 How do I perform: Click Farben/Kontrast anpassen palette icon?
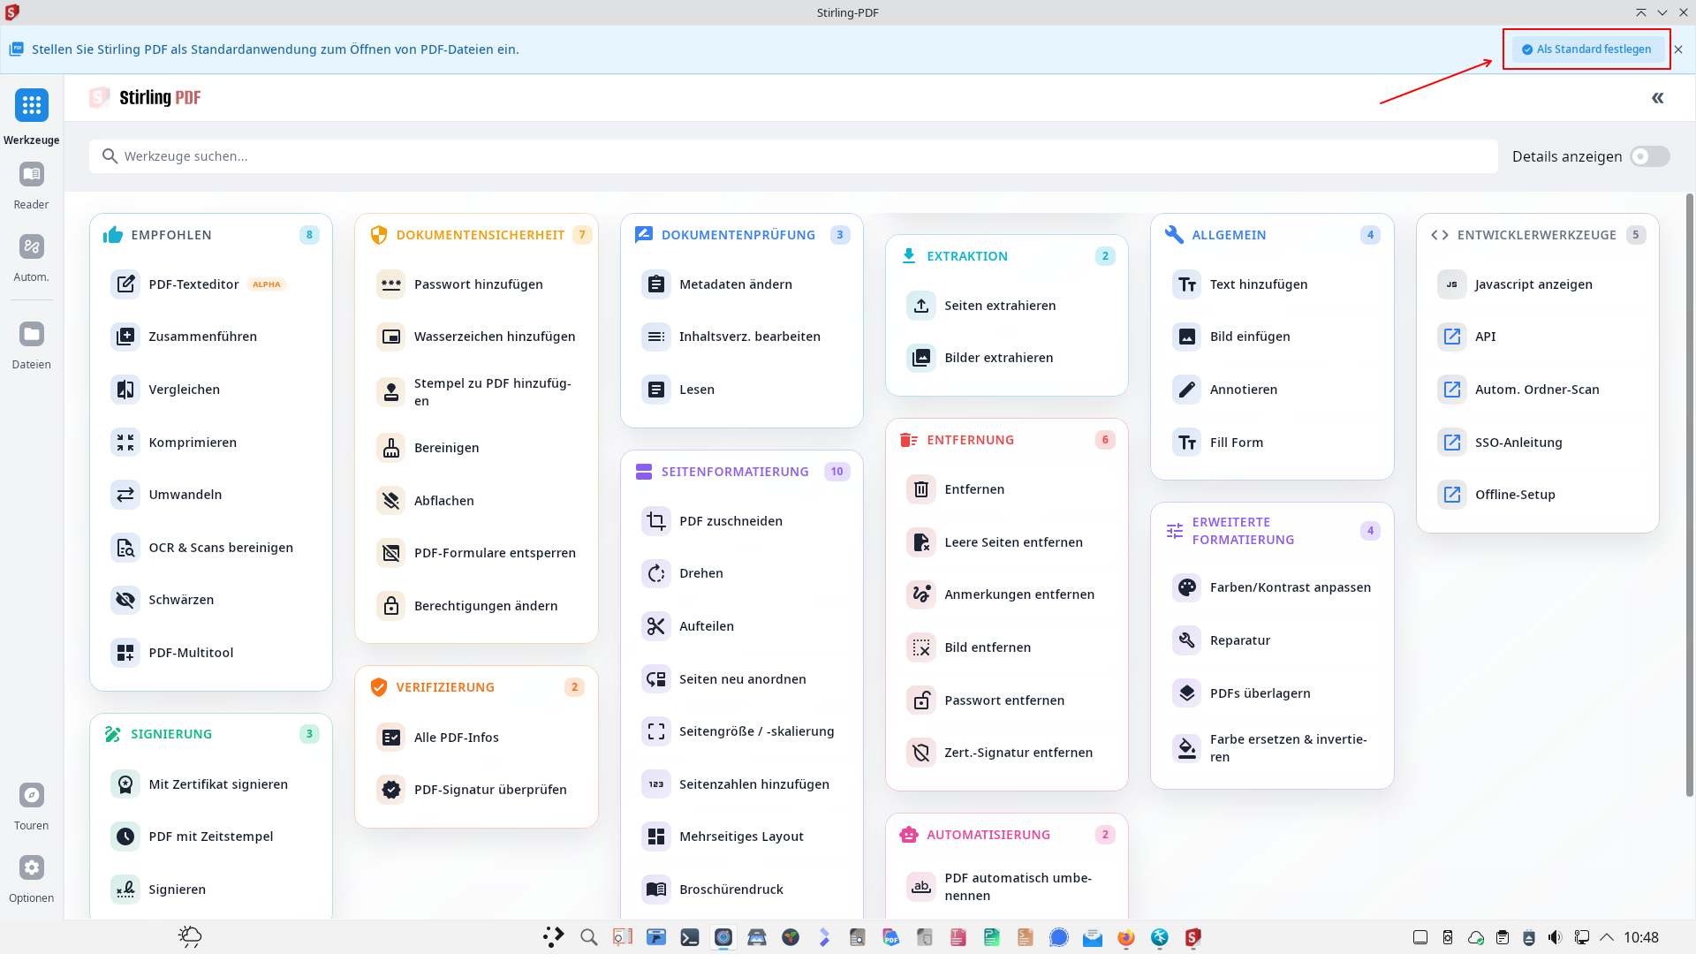1186,587
